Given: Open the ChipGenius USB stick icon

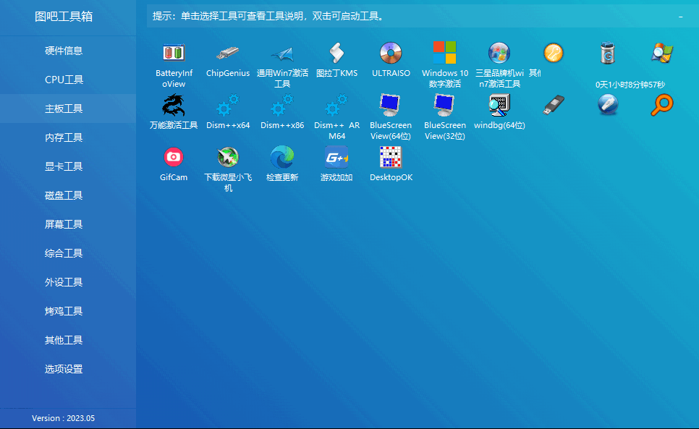Looking at the screenshot, I should coord(228,53).
